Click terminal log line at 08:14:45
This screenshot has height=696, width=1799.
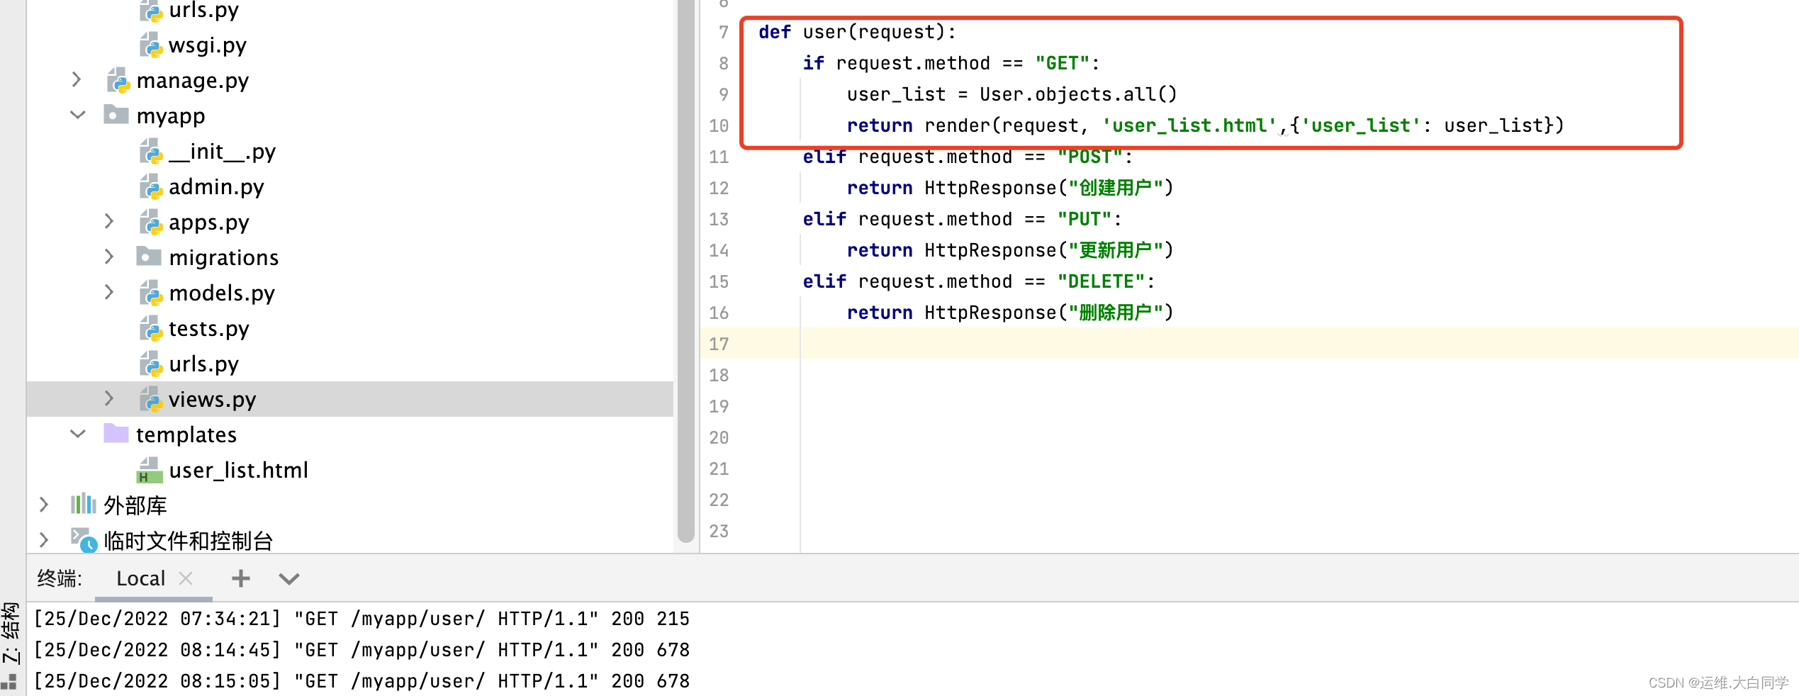pyautogui.click(x=362, y=650)
